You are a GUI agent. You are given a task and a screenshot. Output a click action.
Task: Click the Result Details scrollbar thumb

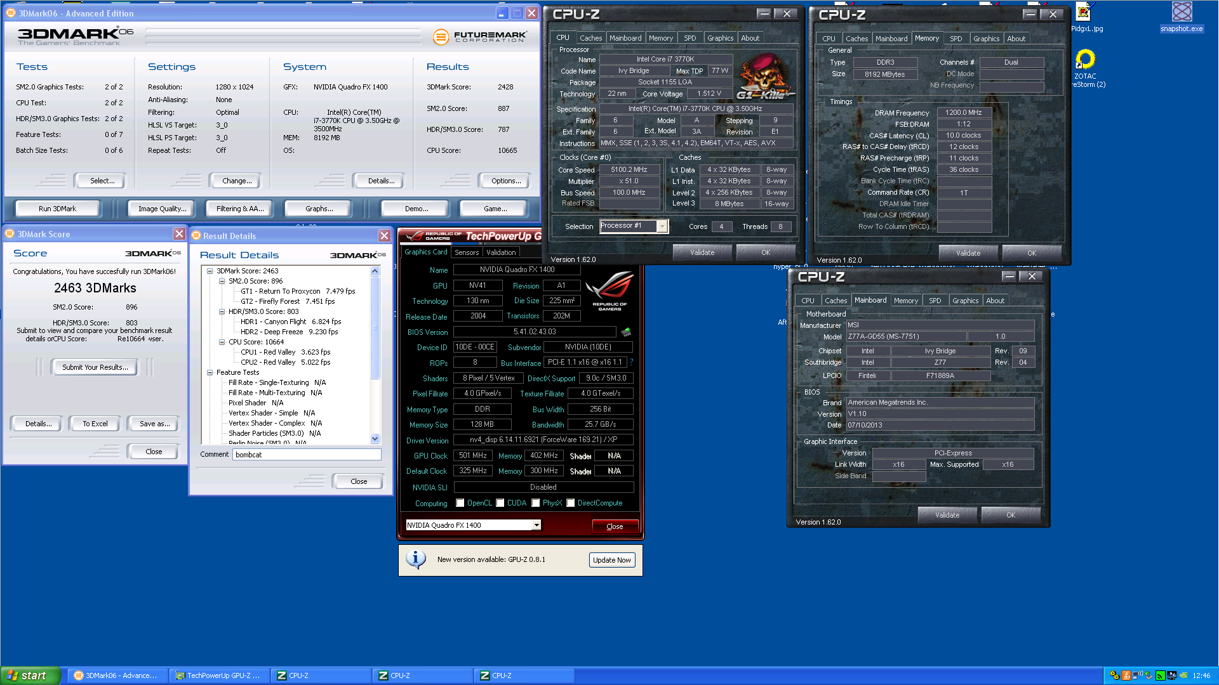point(375,327)
